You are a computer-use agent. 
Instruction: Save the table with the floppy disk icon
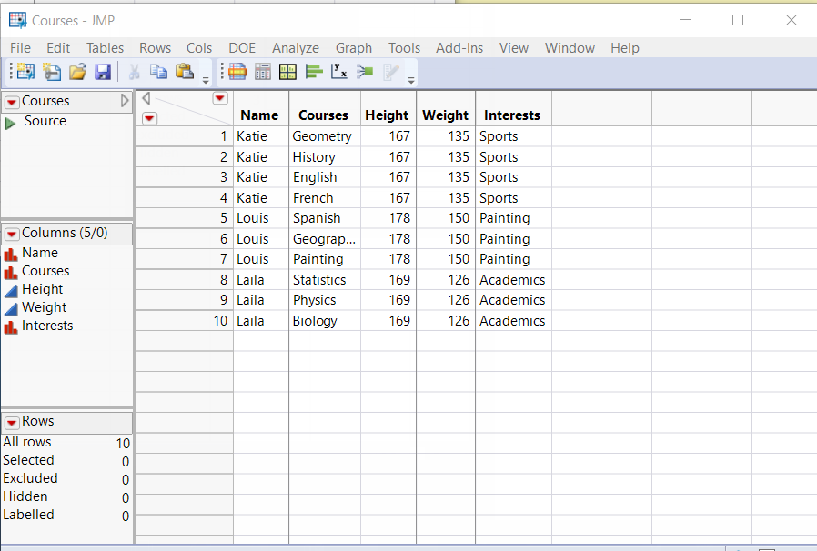(x=103, y=72)
